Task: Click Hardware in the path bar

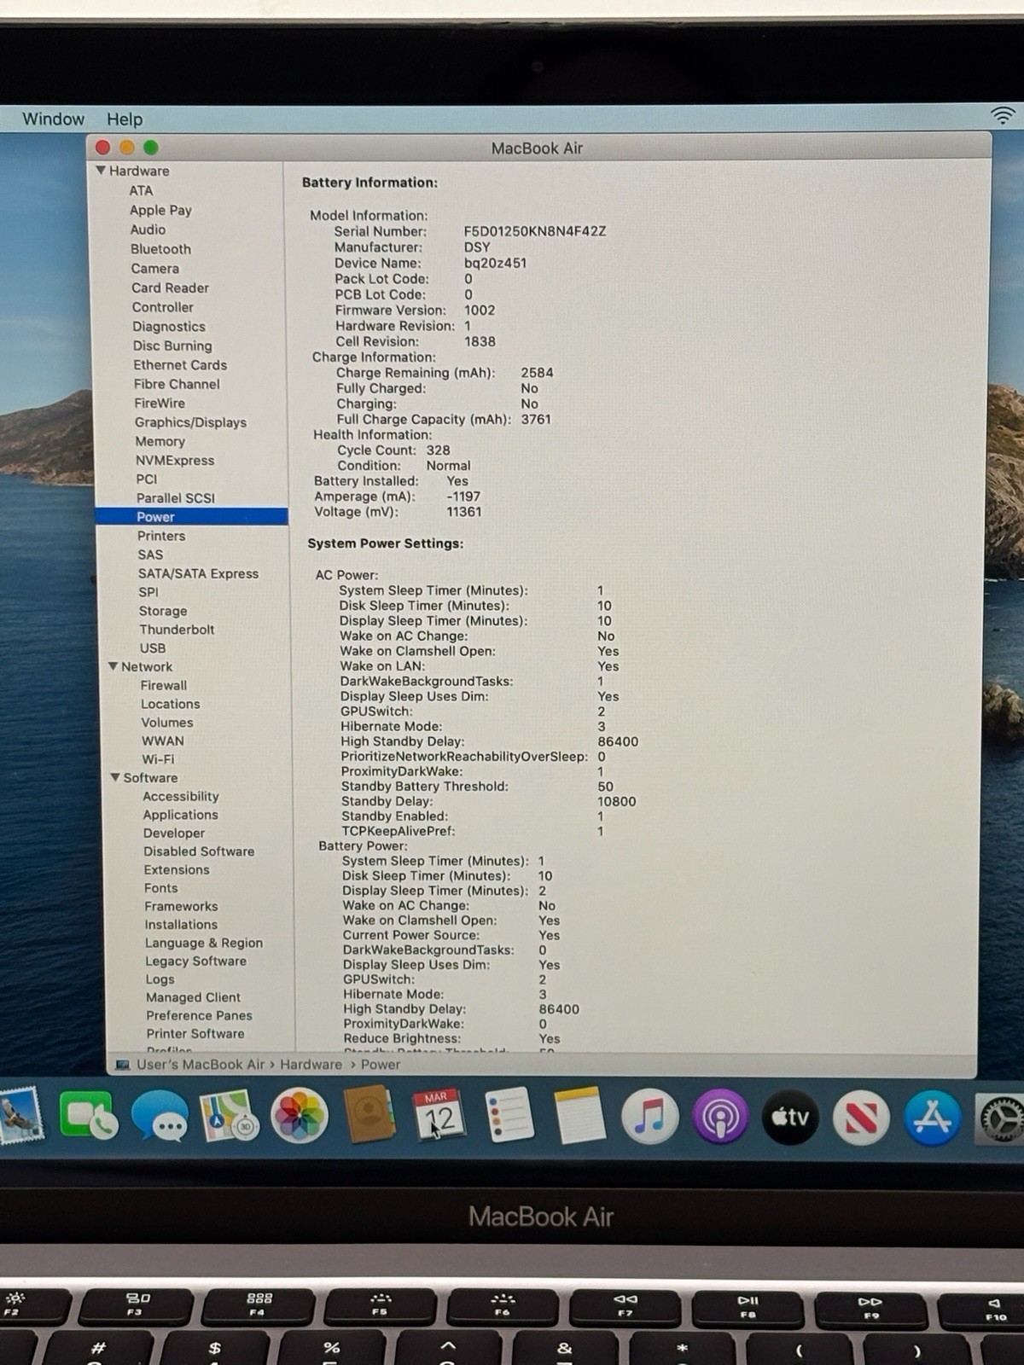Action: 311,1065
